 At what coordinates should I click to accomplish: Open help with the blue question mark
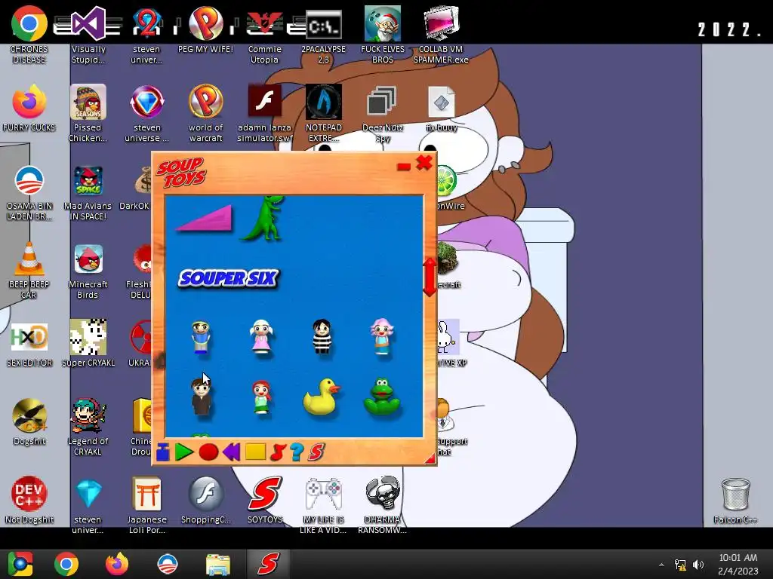click(x=296, y=452)
